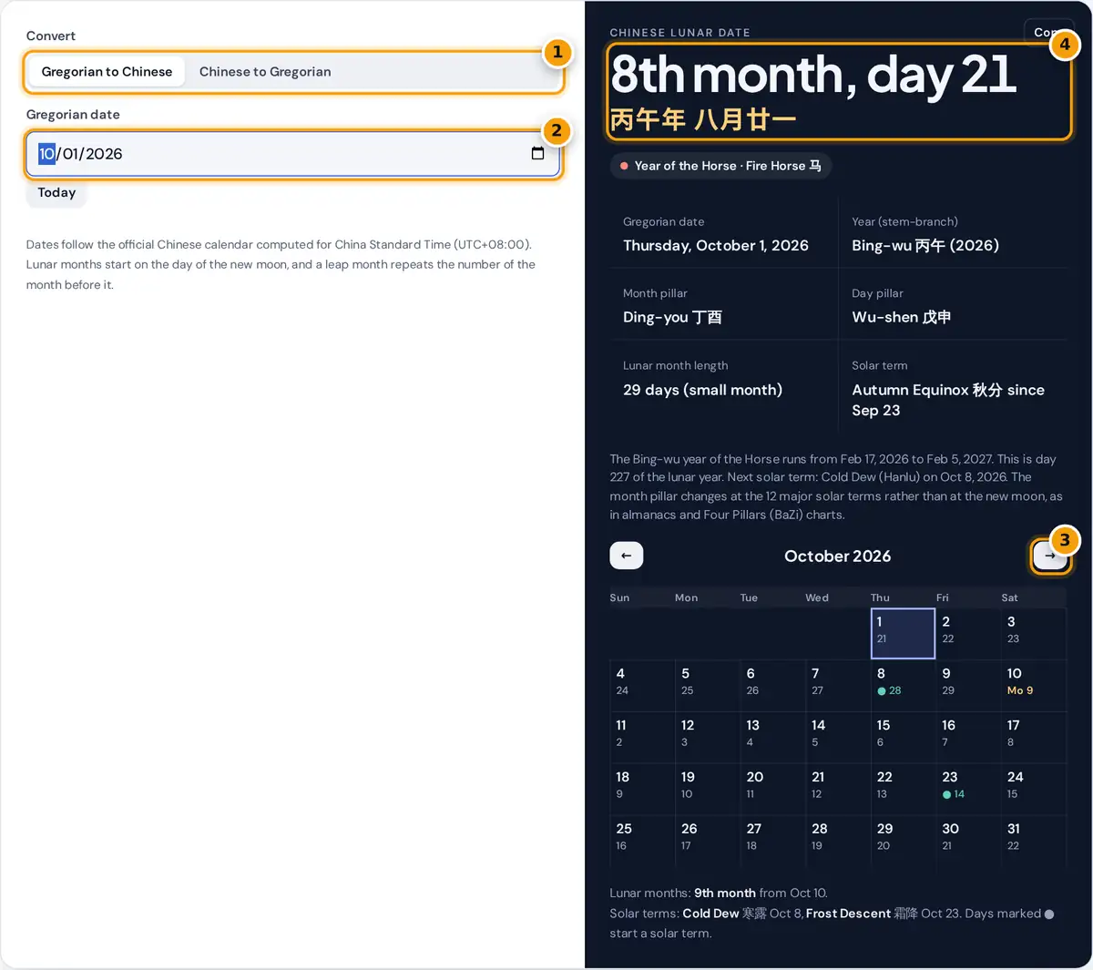Click the Autumn Equinox solar term value
The image size is (1093, 970).
[948, 400]
